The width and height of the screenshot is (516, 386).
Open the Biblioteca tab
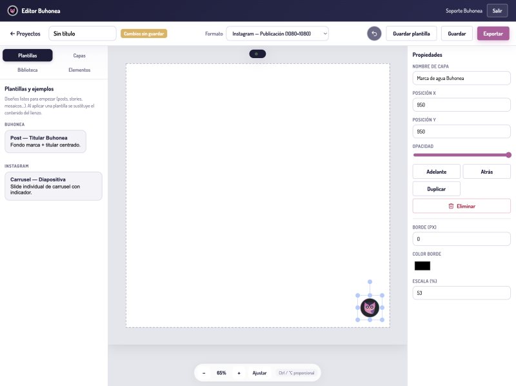[28, 70]
